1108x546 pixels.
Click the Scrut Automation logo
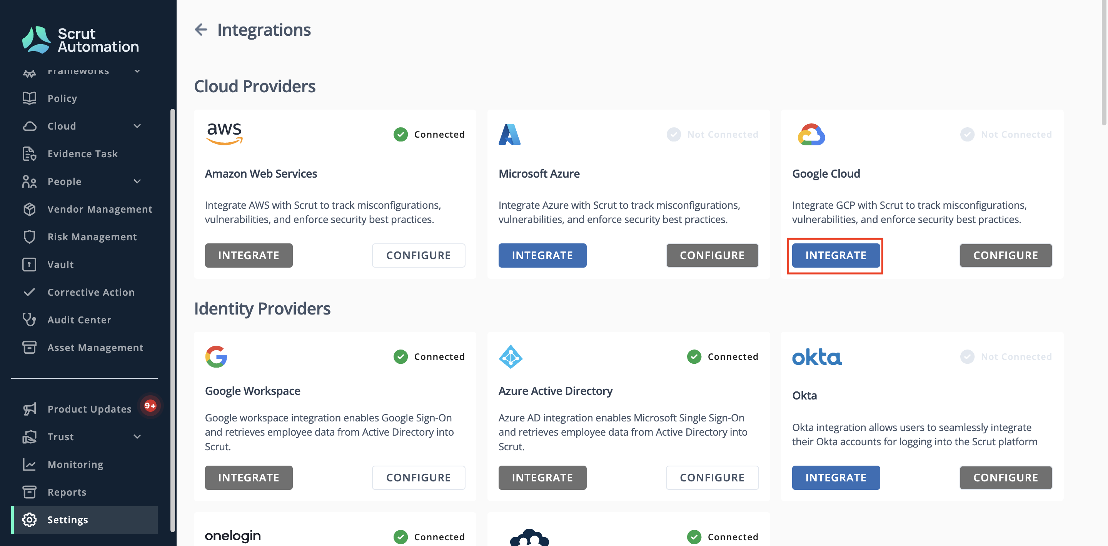(x=80, y=40)
